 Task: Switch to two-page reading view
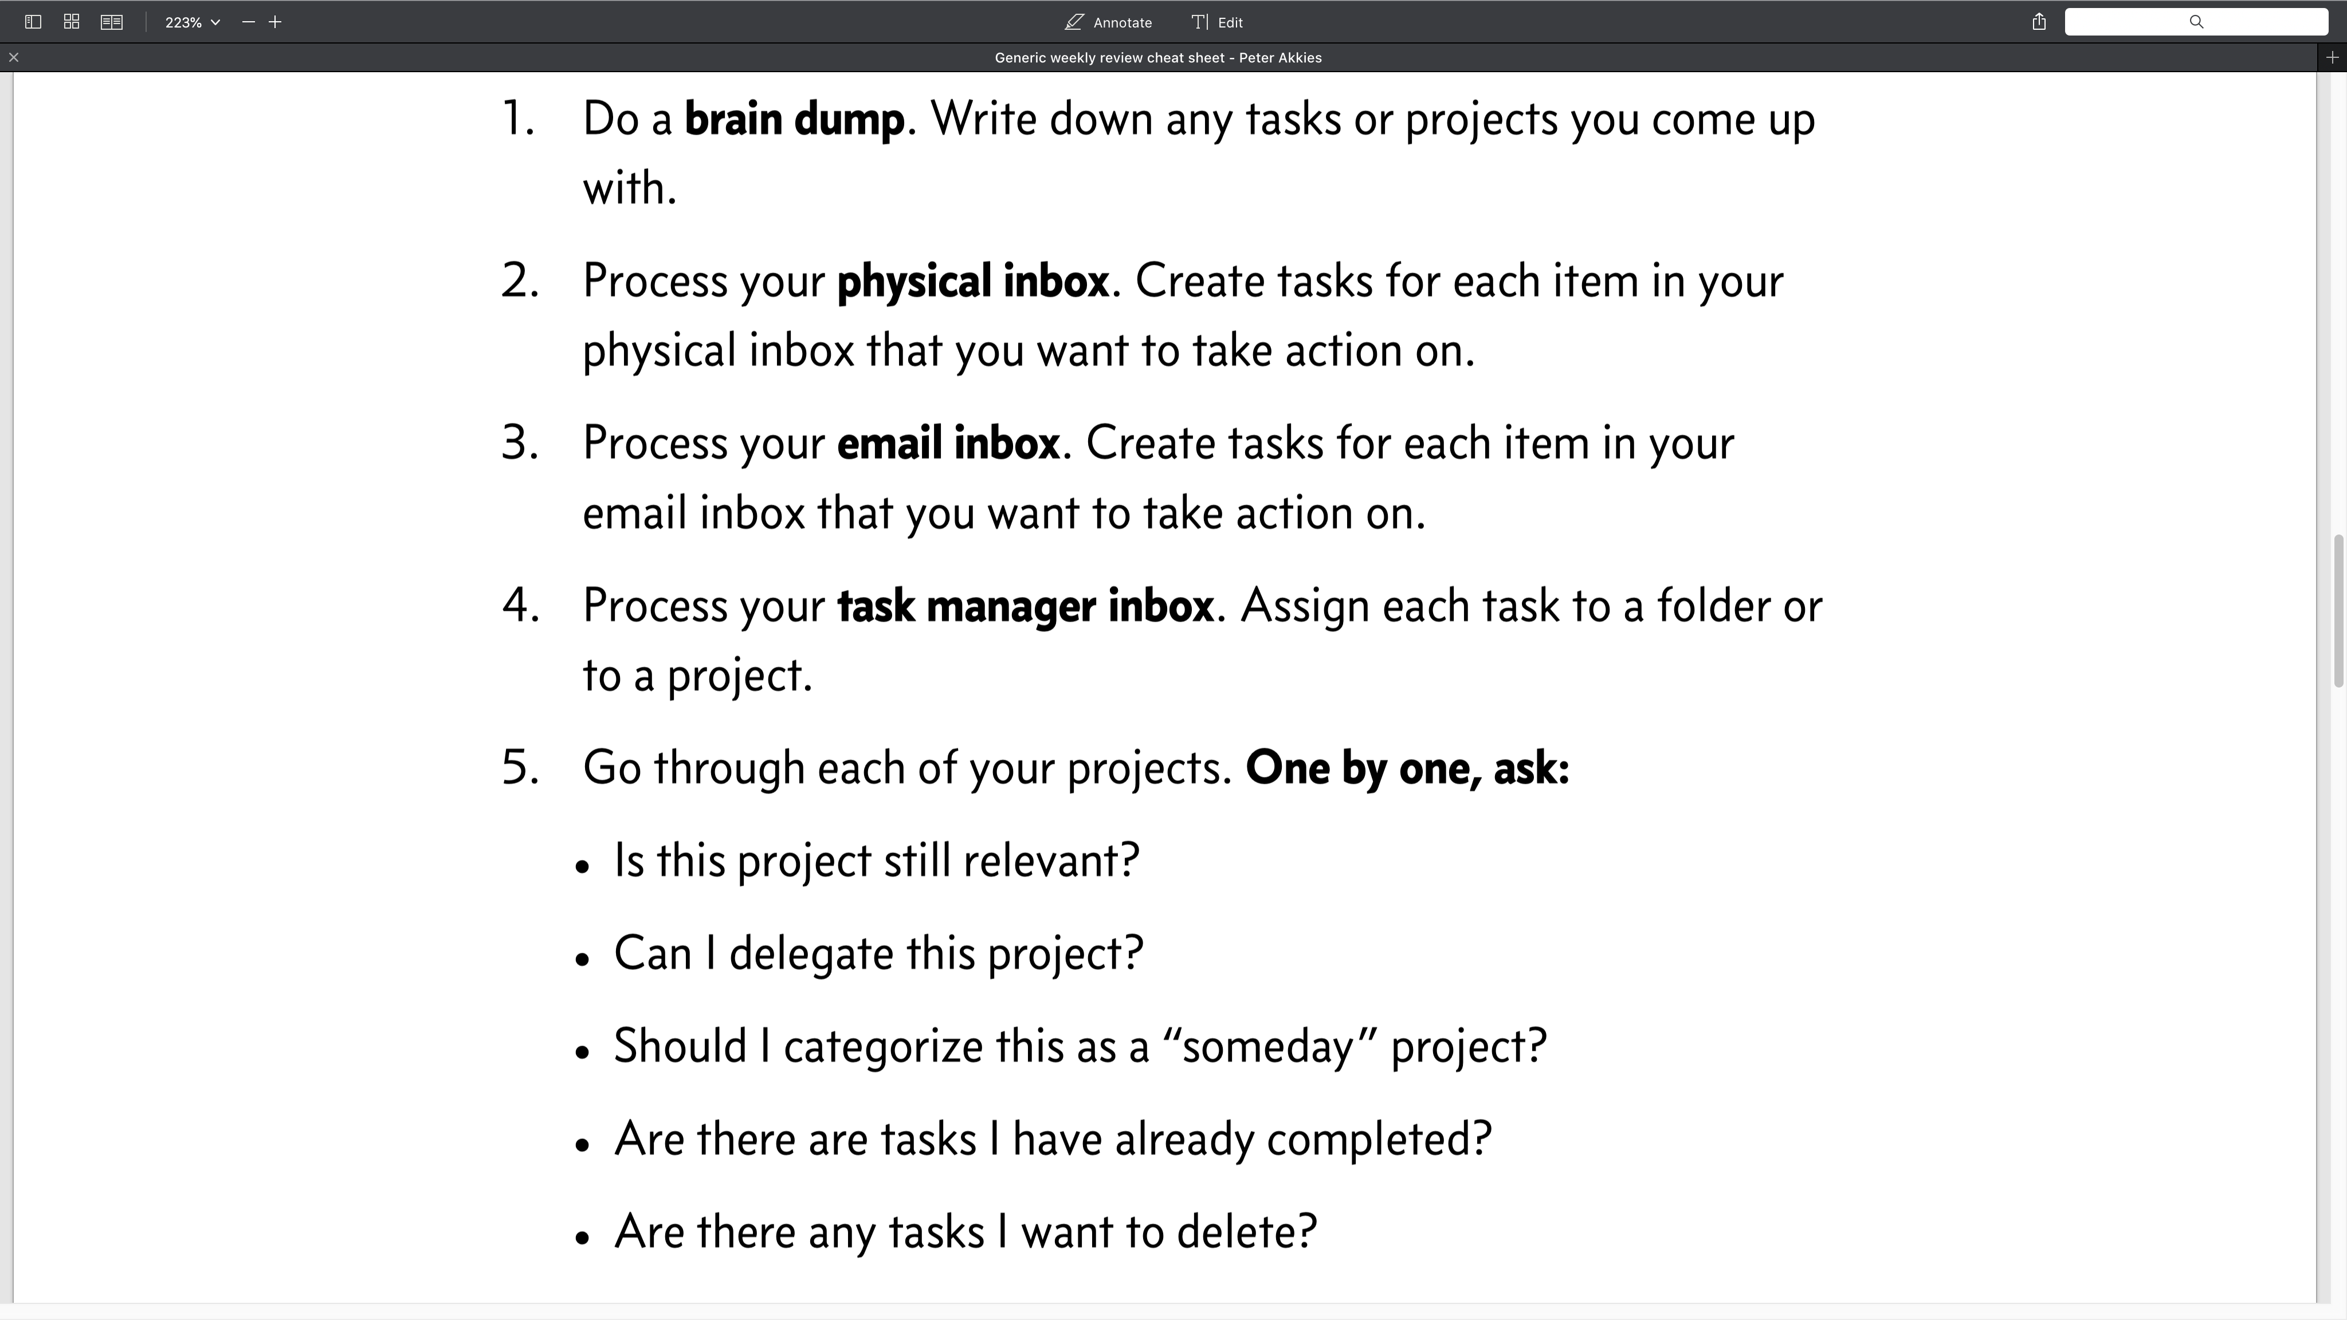(x=112, y=22)
